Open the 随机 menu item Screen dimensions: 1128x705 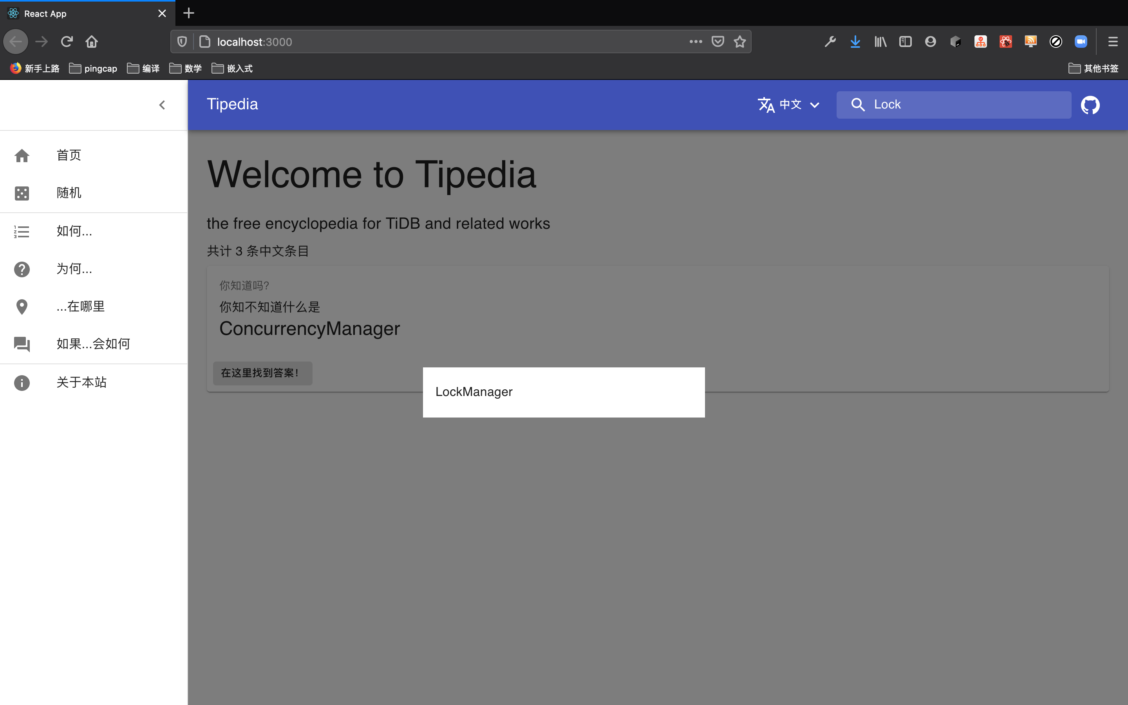[x=94, y=193]
